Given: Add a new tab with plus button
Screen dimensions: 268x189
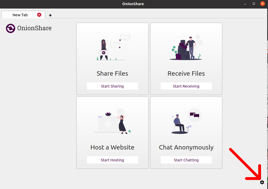Looking at the screenshot, I should coord(50,15).
